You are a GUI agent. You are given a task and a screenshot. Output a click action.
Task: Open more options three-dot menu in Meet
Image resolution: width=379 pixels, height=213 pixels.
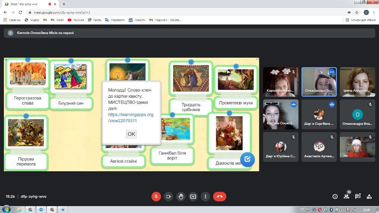(x=205, y=196)
